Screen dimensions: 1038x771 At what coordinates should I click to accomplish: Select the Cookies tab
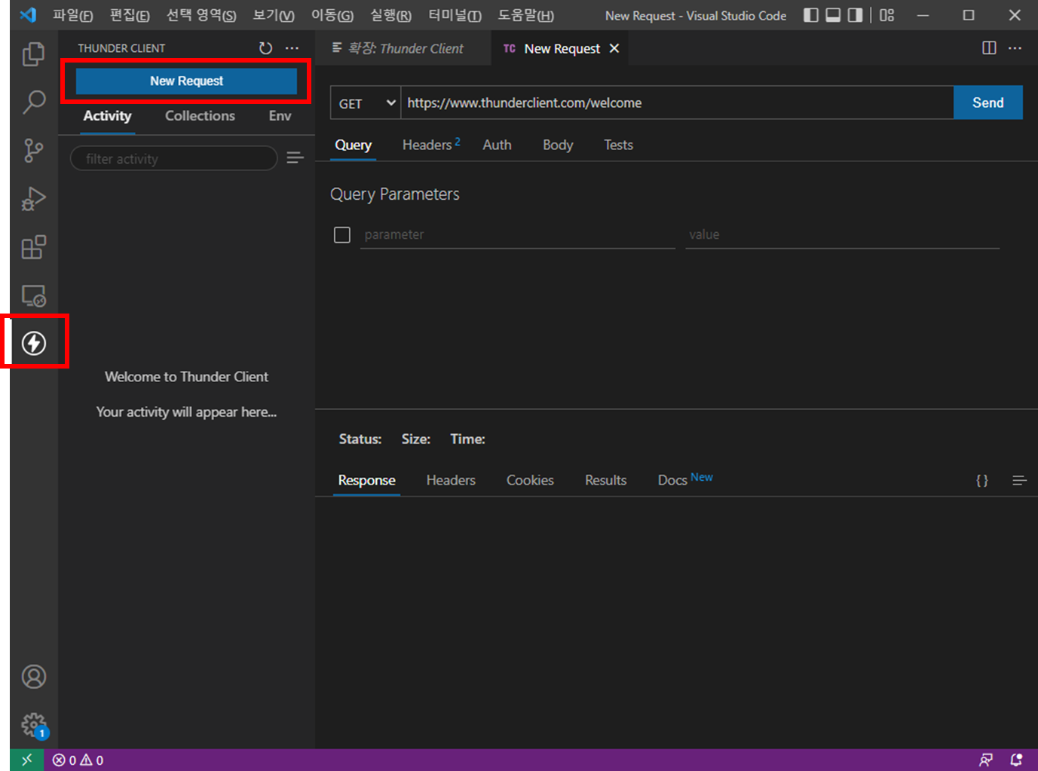click(530, 480)
